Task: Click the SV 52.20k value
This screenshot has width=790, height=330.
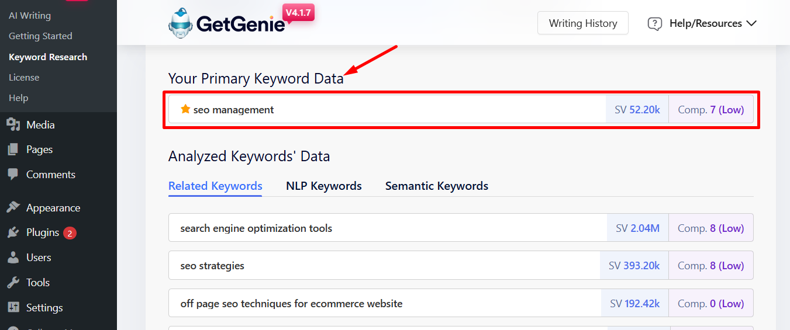Action: [x=637, y=110]
